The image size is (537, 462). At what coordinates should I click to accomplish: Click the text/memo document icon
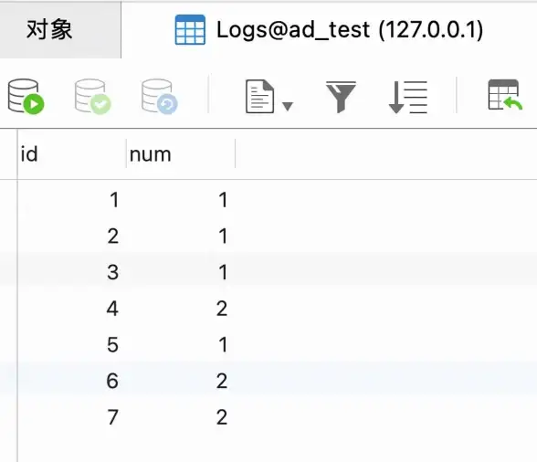pyautogui.click(x=260, y=97)
